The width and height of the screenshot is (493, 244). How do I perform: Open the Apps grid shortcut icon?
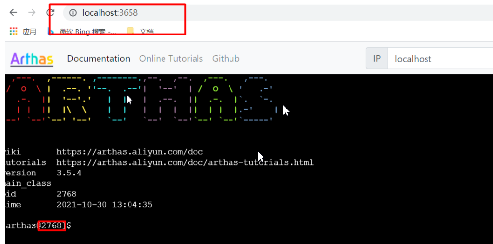click(14, 31)
